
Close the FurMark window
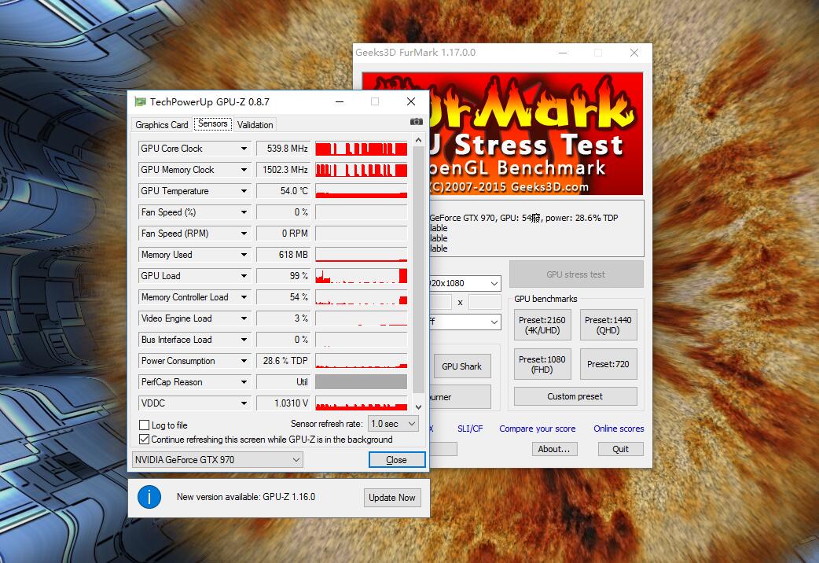tap(634, 53)
